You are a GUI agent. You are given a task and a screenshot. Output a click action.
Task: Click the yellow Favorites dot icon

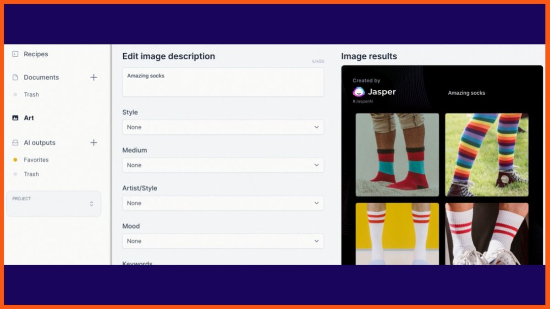15,160
